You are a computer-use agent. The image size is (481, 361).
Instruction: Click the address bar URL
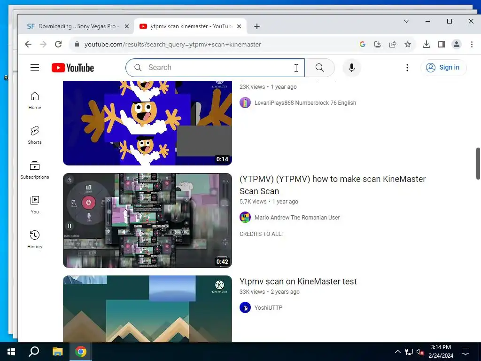point(173,44)
